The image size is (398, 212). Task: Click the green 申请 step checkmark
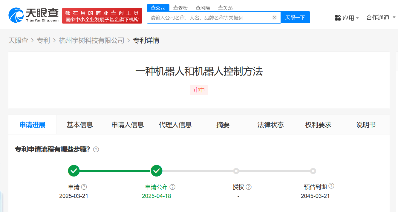point(74,171)
